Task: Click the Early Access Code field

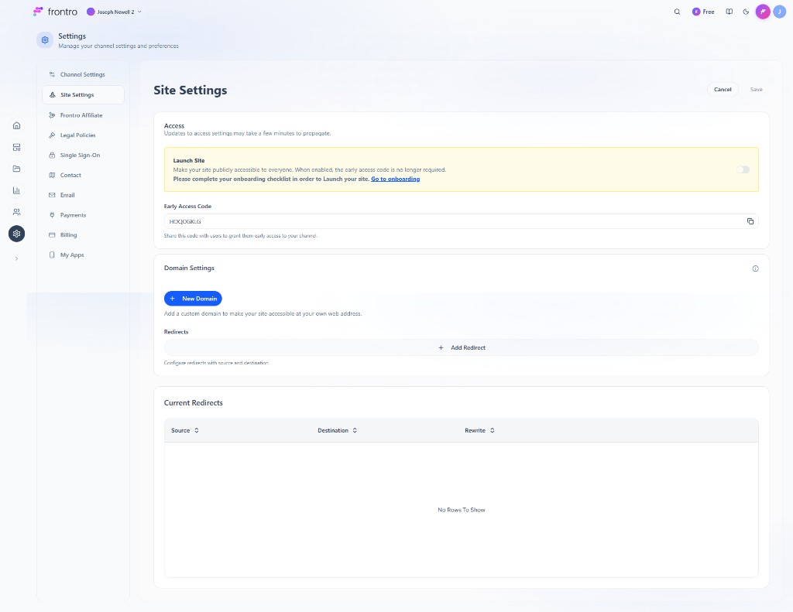Action: tap(449, 221)
